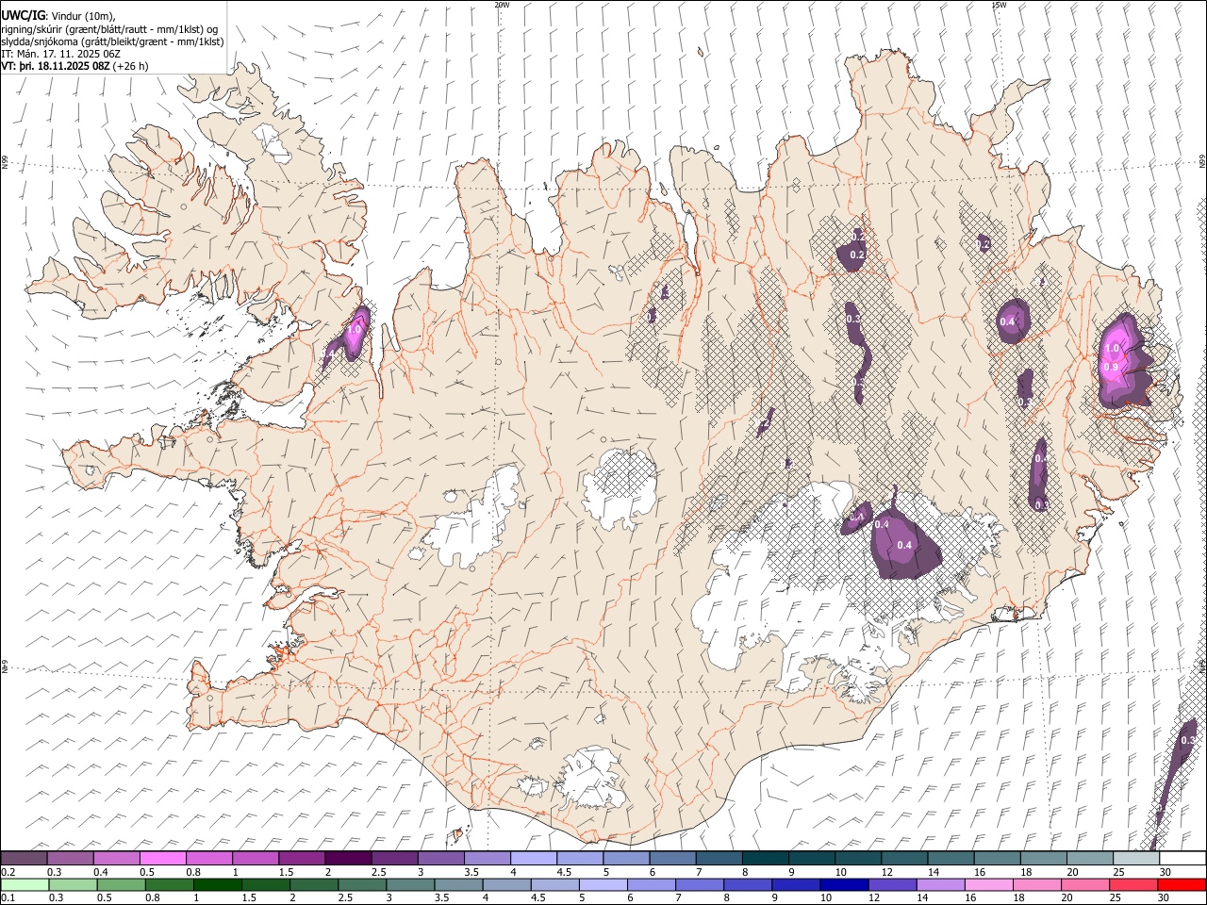Select the darkest purple swatch labeled 2, upper row
1207x905 pixels.
[x=348, y=859]
